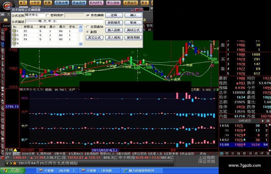Open the 首页 menu tab
The height and width of the screenshot is (174, 271).
tap(23, 3)
